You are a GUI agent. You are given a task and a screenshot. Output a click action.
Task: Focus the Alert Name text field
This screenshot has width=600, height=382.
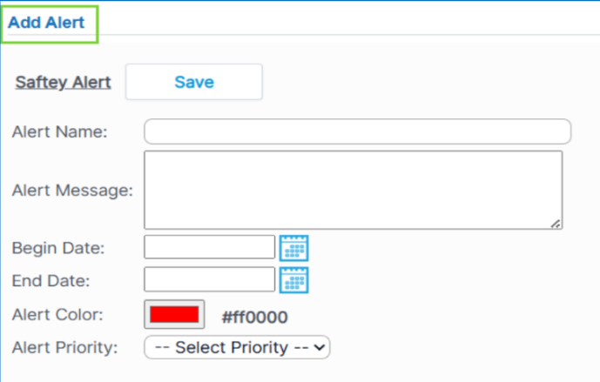click(x=357, y=131)
